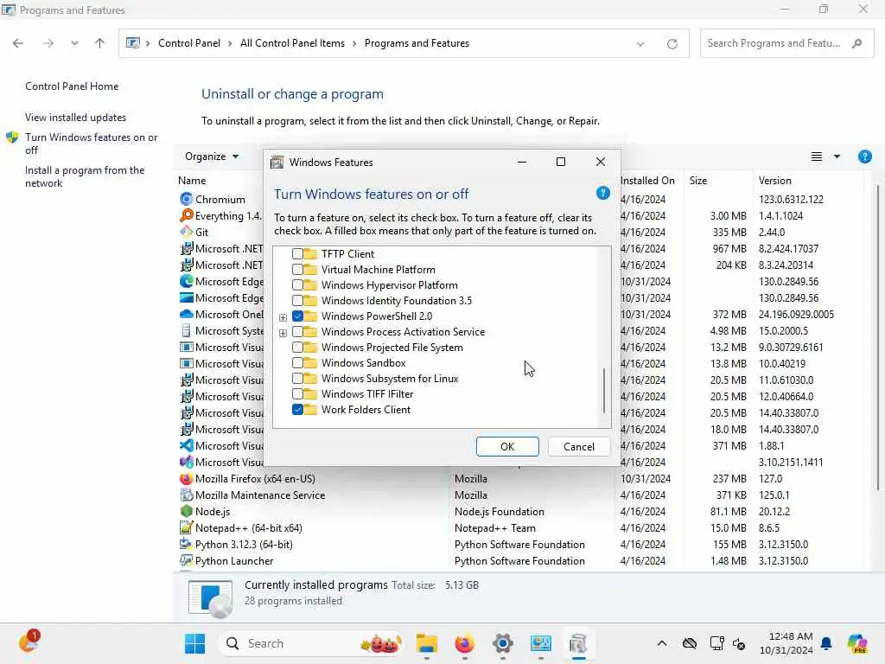Click Control Panel in the breadcrumb
The height and width of the screenshot is (664, 885).
[189, 43]
